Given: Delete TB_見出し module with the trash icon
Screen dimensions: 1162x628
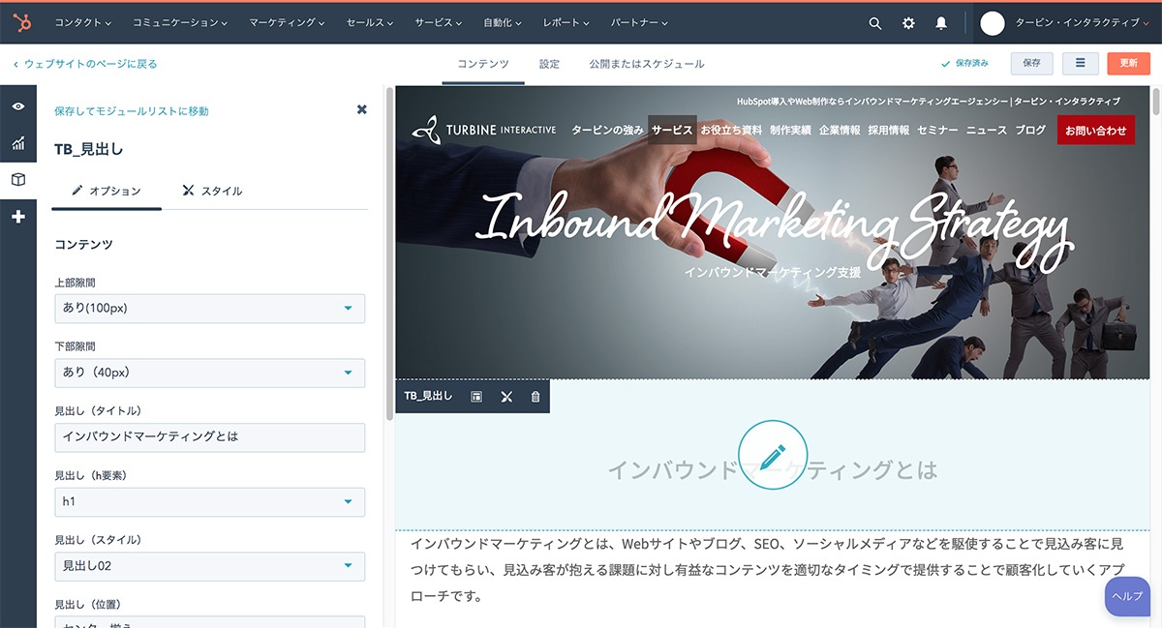Looking at the screenshot, I should point(535,397).
